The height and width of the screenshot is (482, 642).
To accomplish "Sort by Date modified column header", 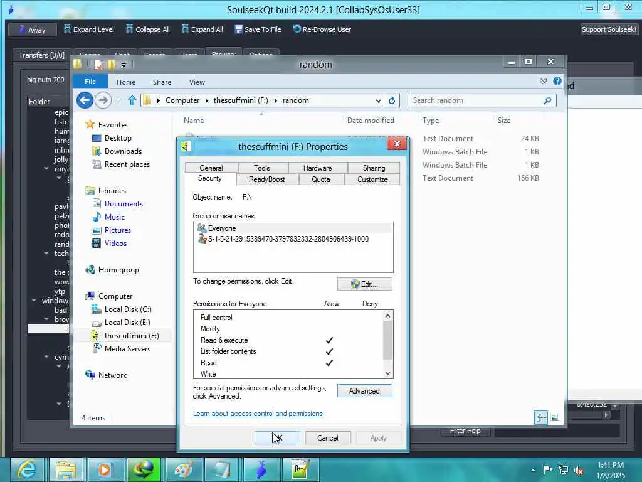I will [x=371, y=120].
